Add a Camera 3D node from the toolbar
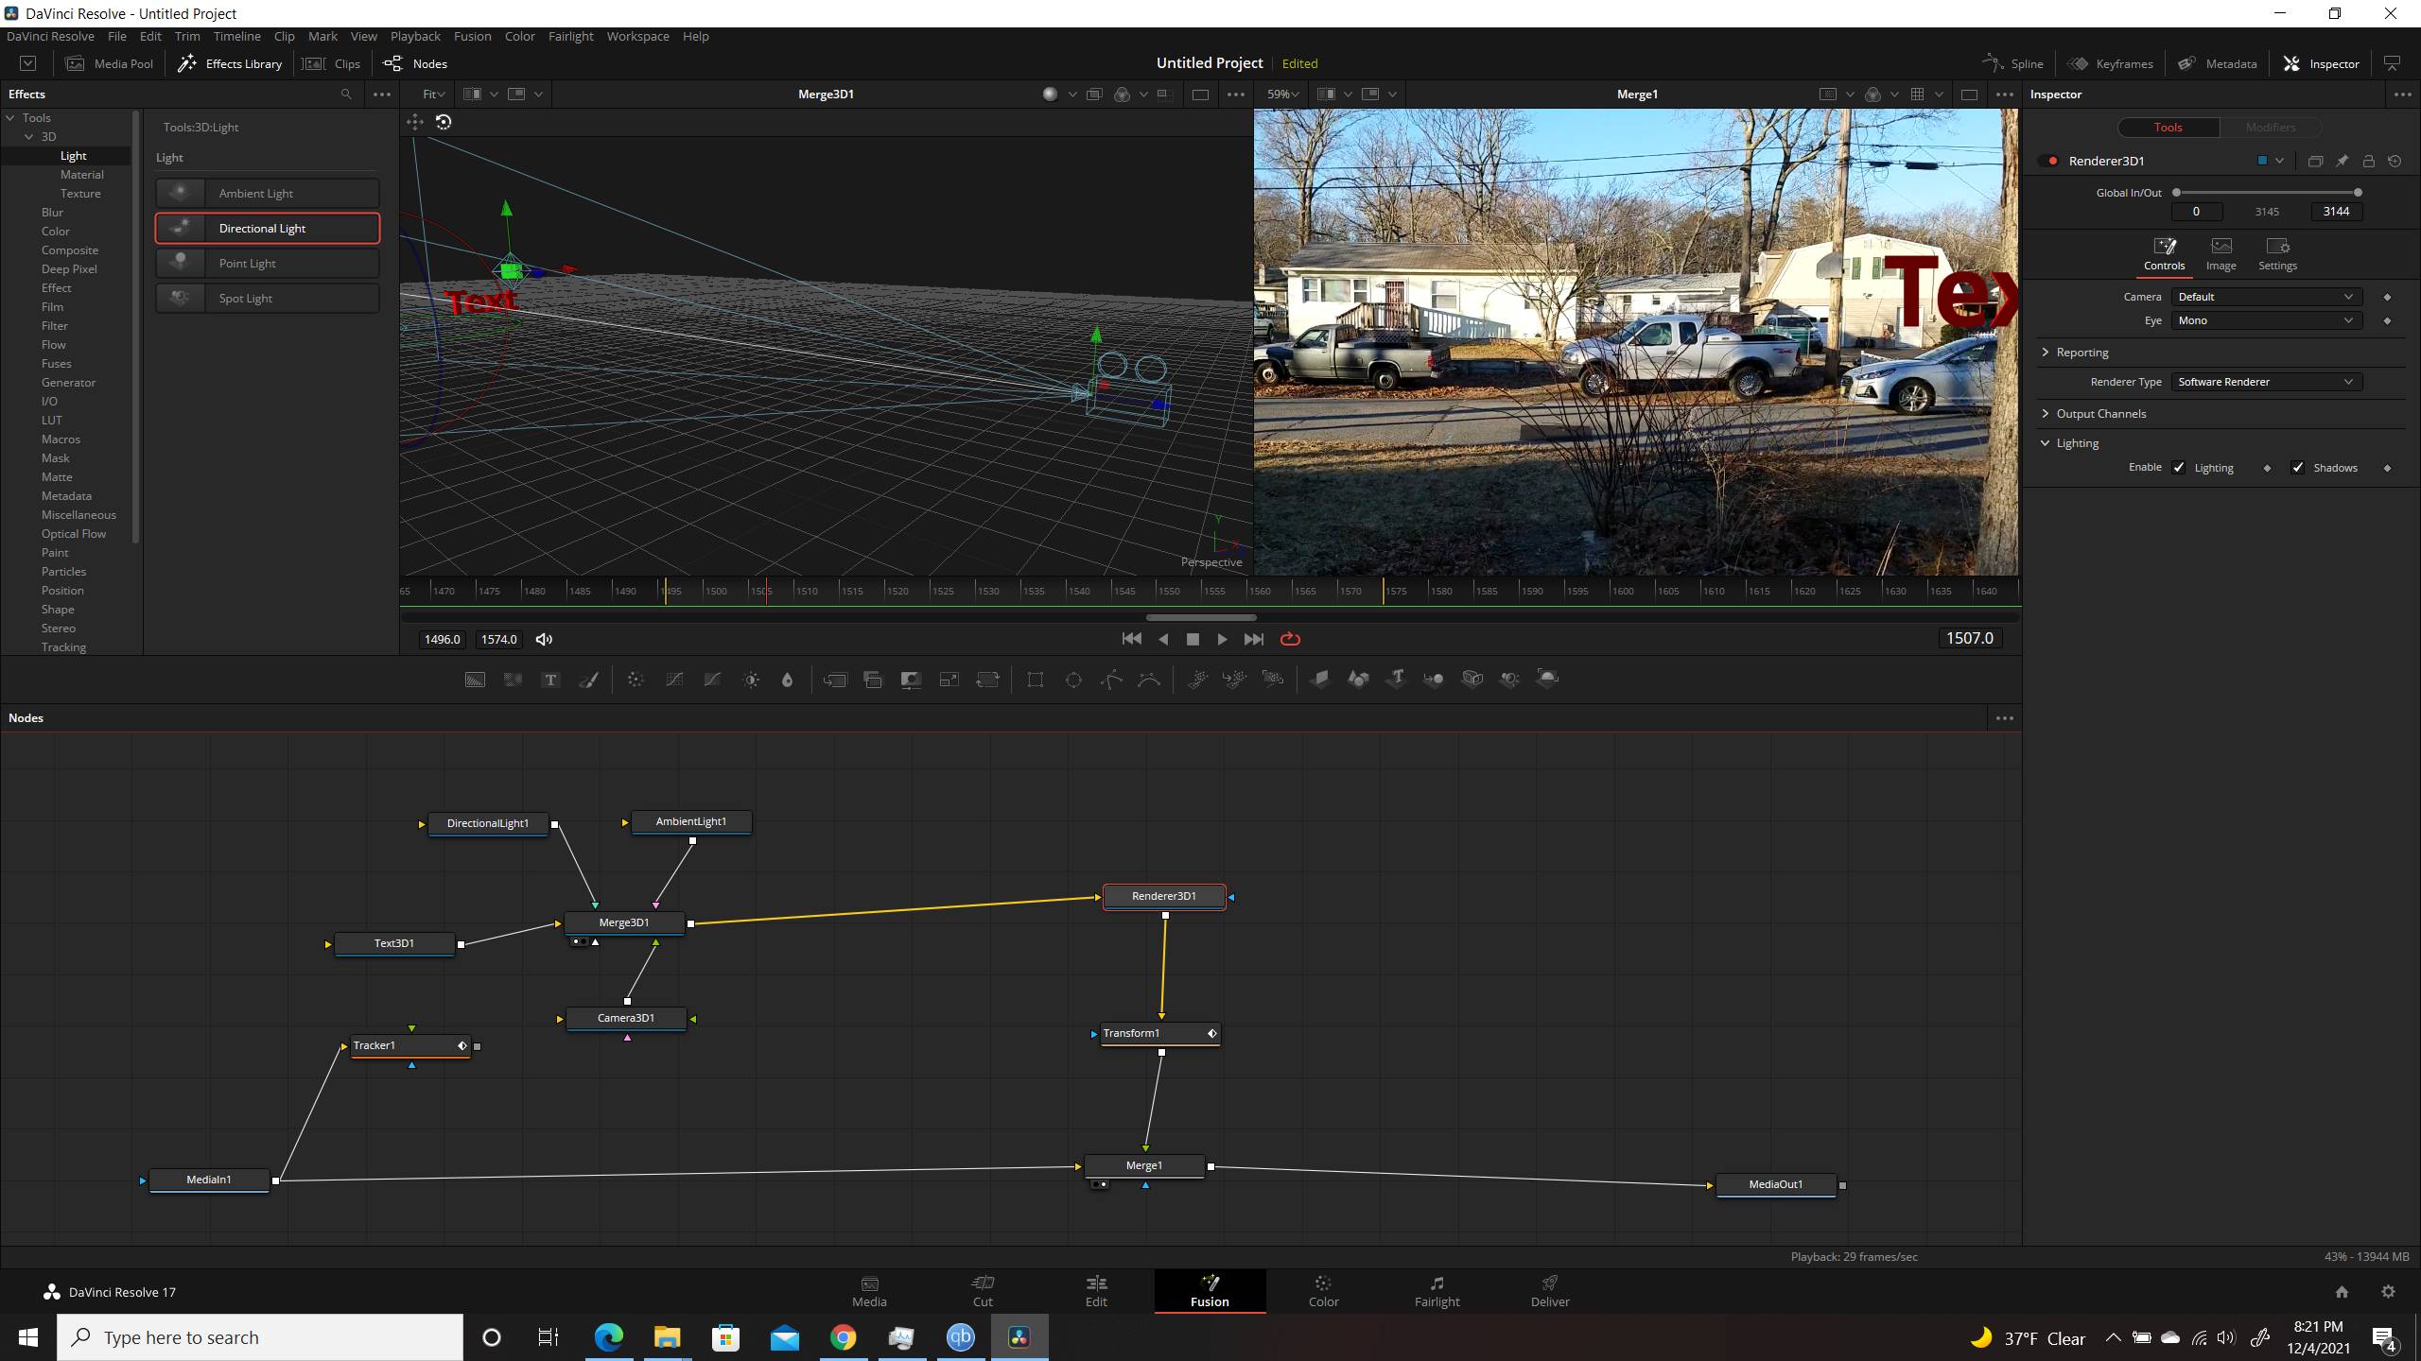Screen dimensions: 2421x1361 1472,680
